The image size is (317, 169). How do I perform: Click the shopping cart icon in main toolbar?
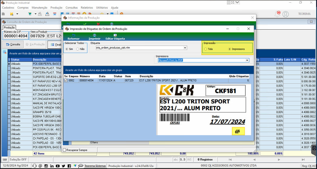(x=30, y=14)
